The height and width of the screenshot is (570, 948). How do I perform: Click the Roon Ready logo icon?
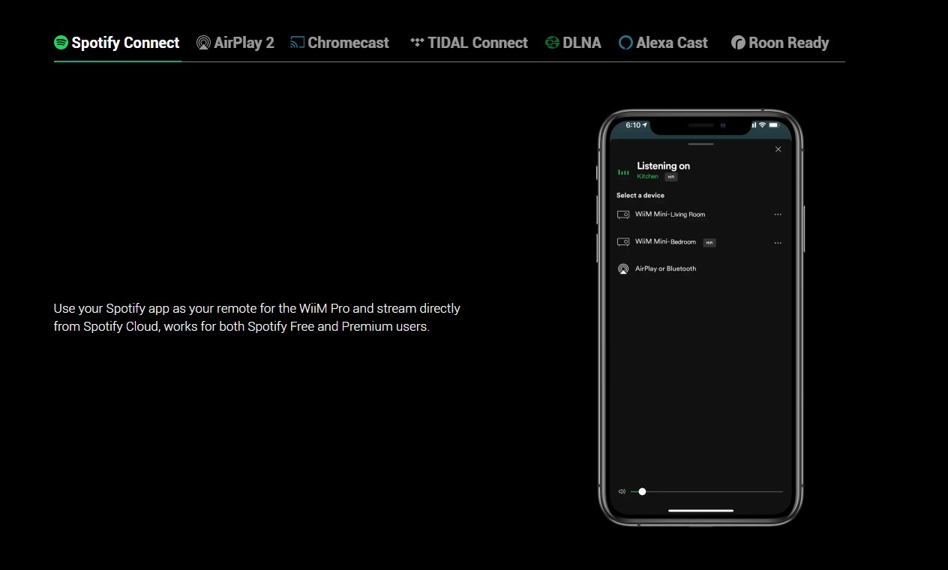tap(739, 43)
